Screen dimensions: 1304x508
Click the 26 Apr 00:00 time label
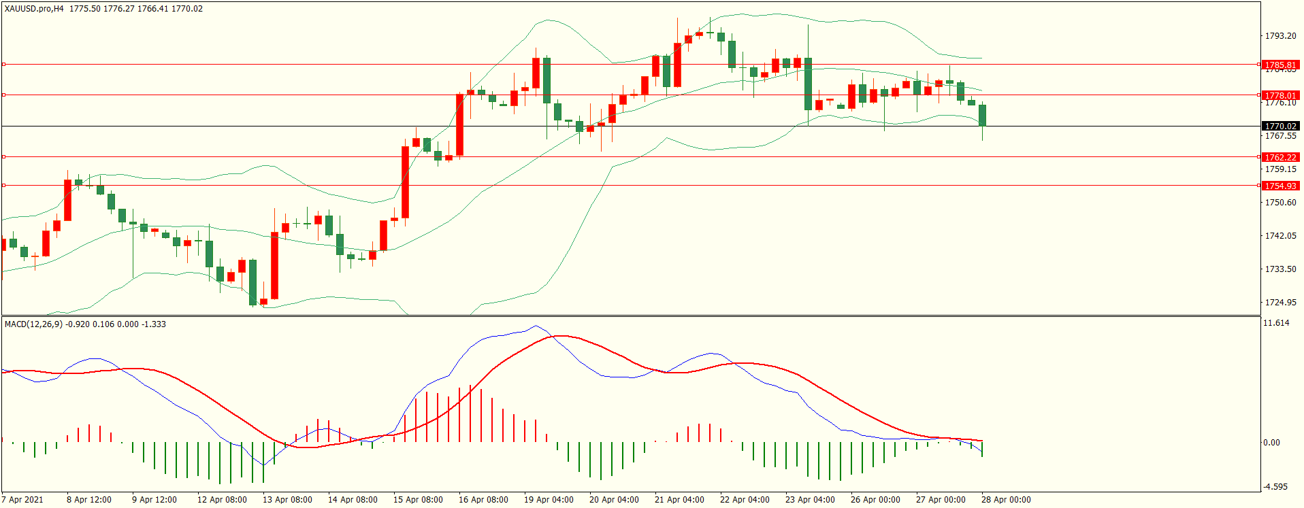click(875, 500)
